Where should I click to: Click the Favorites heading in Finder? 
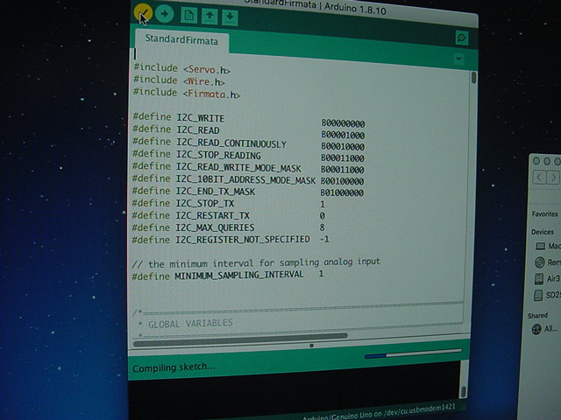pos(545,213)
